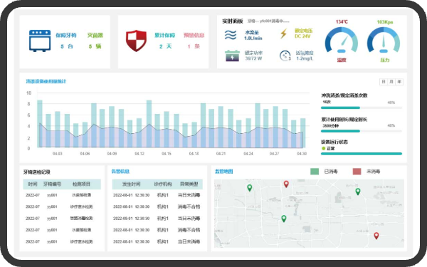Click the blue dental chair device icon
The height and width of the screenshot is (267, 427).
coord(40,41)
